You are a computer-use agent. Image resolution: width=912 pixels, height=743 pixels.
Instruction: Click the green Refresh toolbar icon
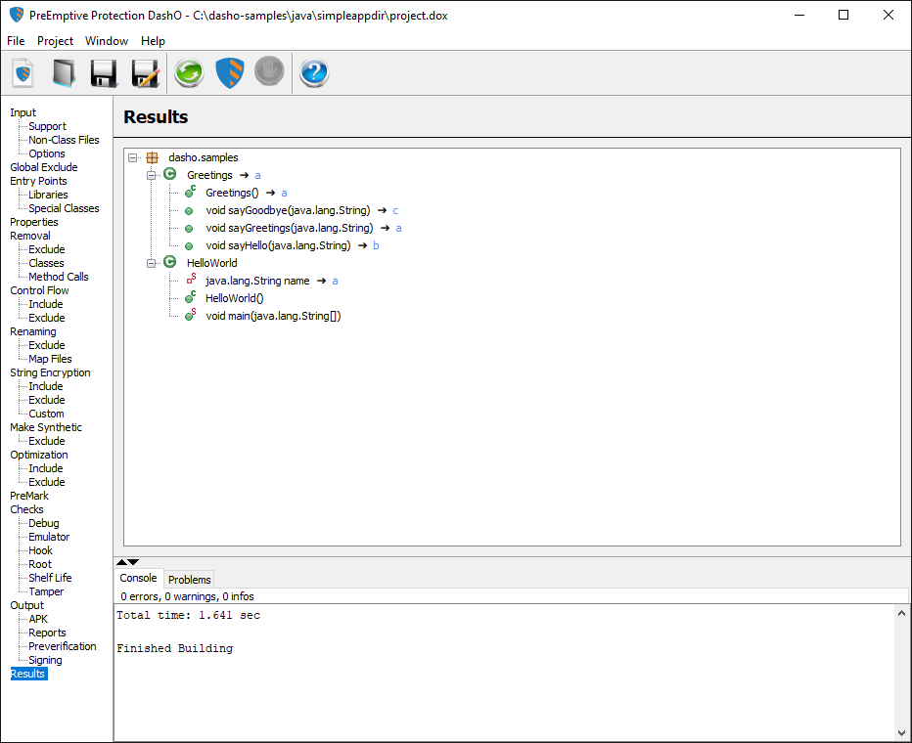189,73
